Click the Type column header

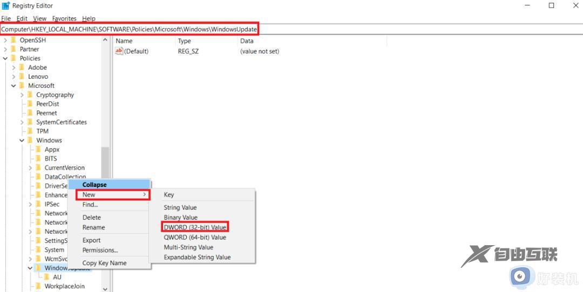click(x=185, y=41)
